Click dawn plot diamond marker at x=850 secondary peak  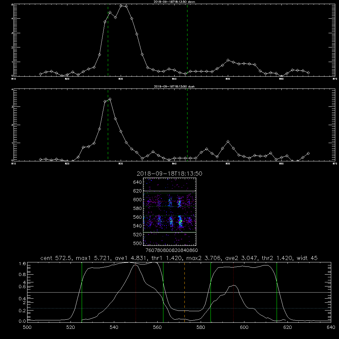click(228, 60)
